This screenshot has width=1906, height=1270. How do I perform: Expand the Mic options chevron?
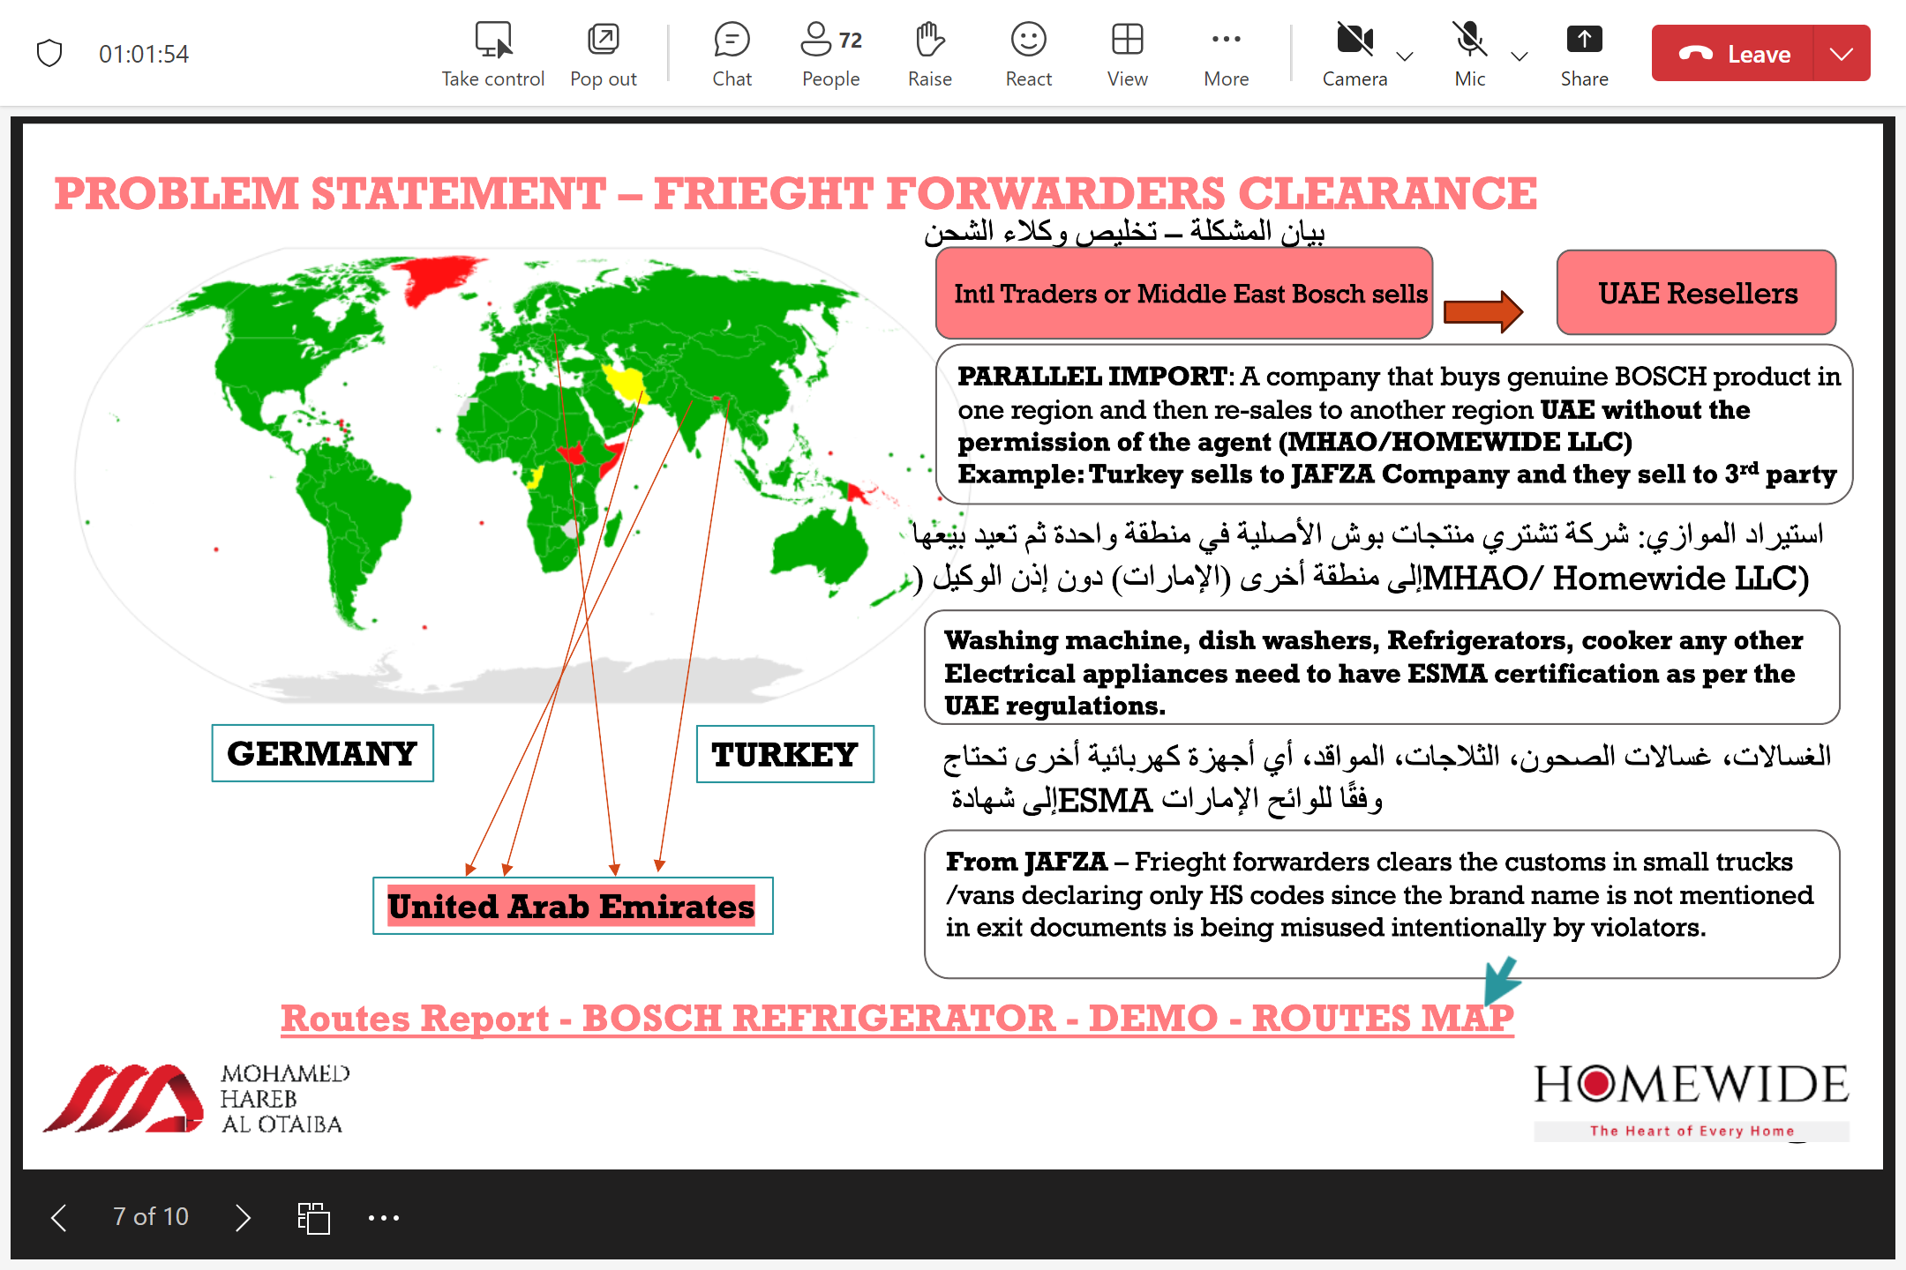tap(1520, 56)
